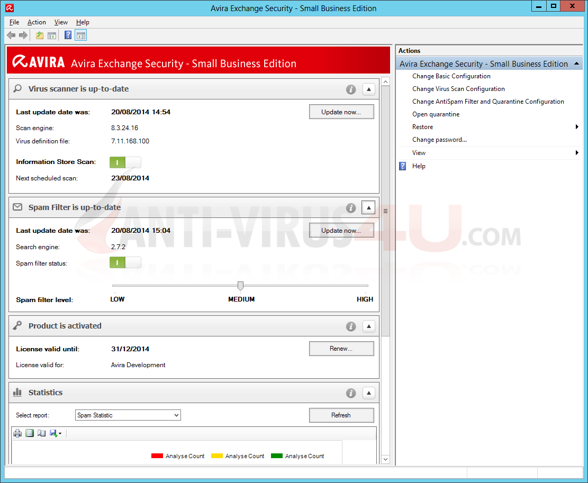Click the scan engine version 8.3.24.16

[x=124, y=128]
